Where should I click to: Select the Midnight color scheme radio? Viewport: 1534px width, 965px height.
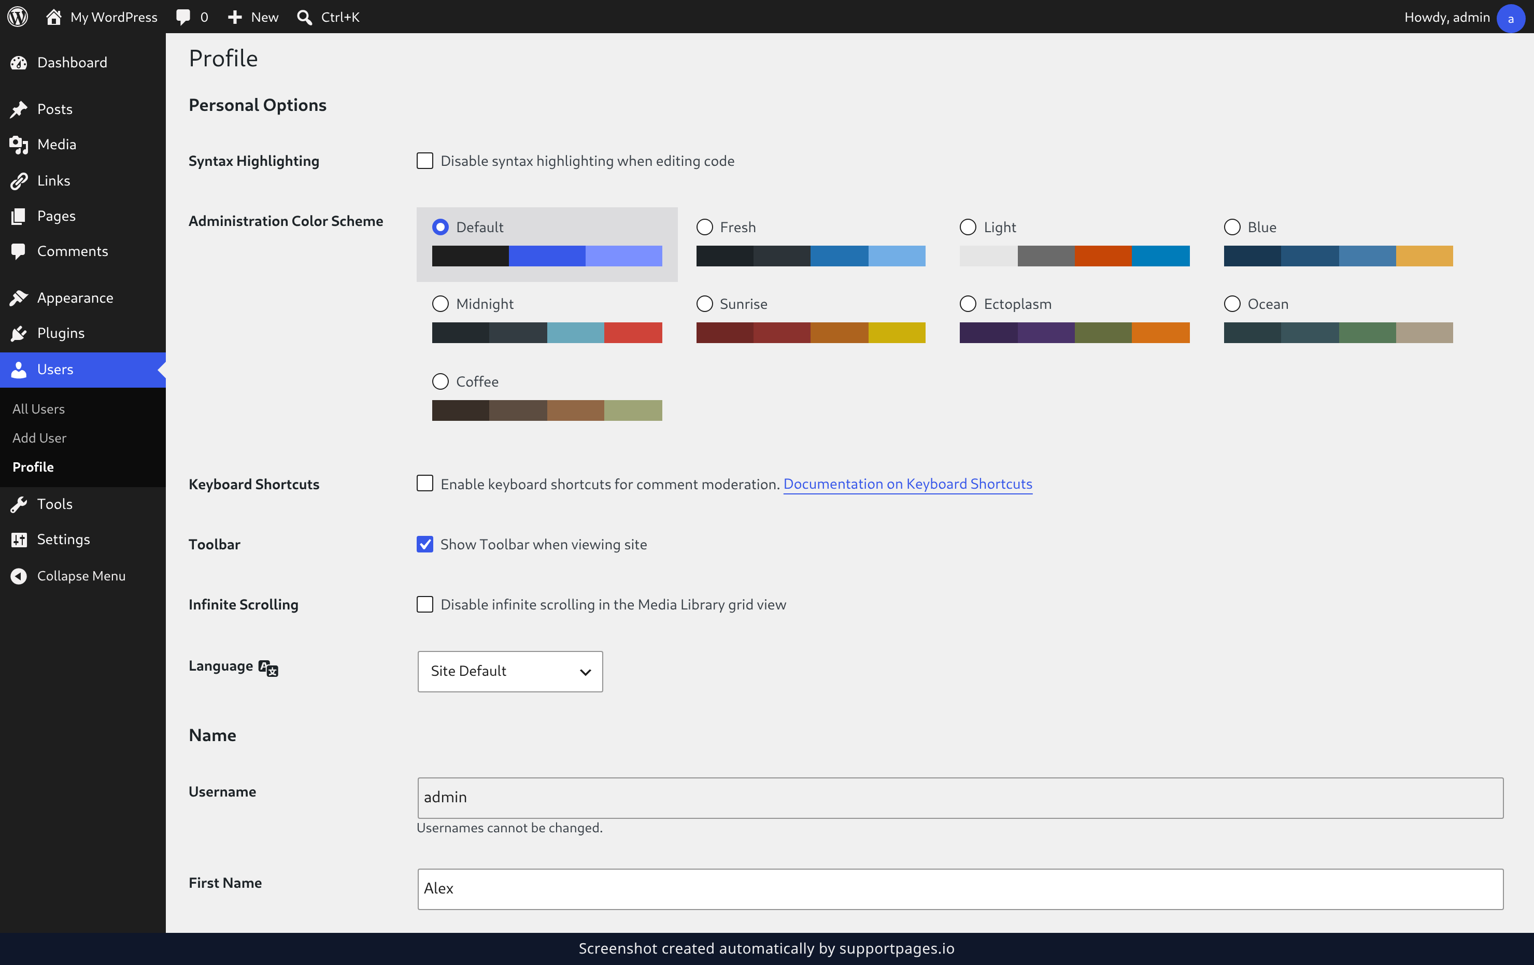440,304
